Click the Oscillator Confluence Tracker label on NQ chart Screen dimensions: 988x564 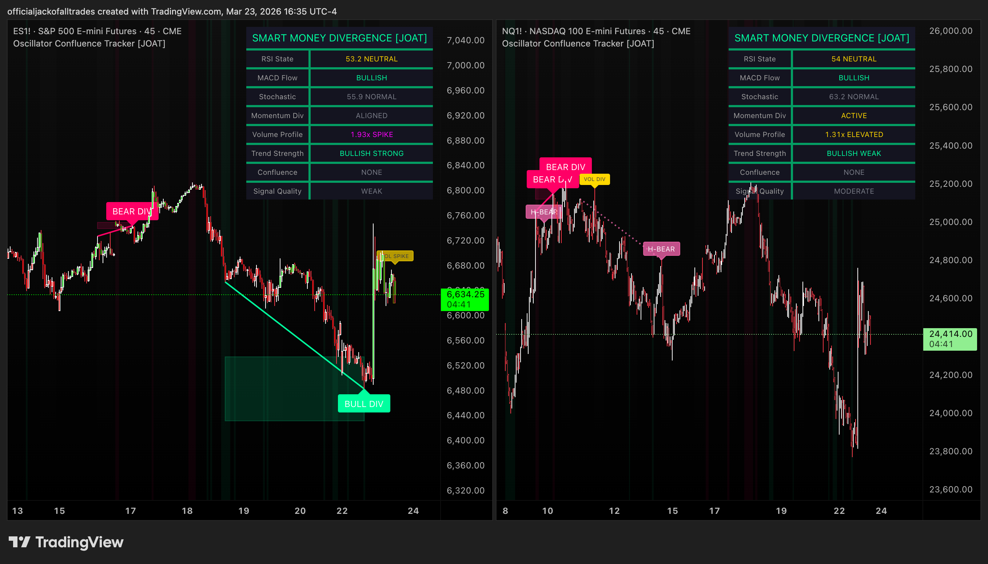(578, 43)
